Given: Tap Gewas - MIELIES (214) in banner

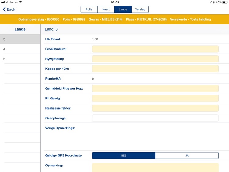Looking at the screenshot, I should click(x=106, y=19).
